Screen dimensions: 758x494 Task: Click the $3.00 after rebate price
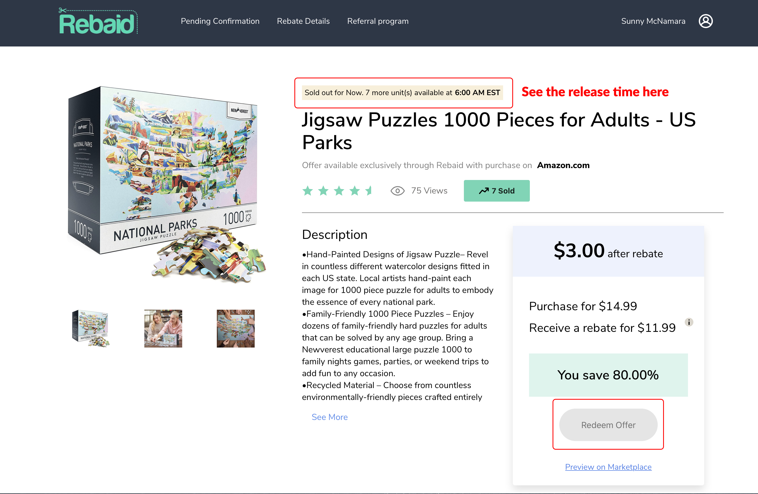pyautogui.click(x=608, y=251)
